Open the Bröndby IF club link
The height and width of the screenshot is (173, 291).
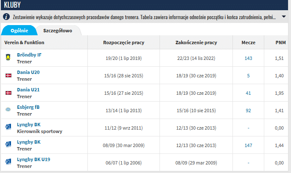click(29, 55)
